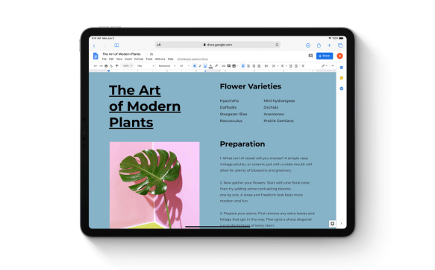Decrease the indent

point(291,66)
